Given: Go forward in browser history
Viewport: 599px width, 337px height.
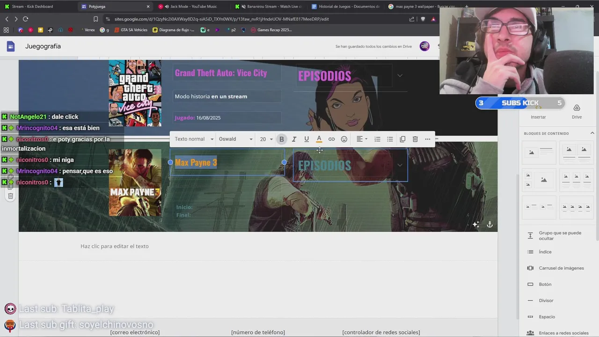Looking at the screenshot, I should click(16, 19).
